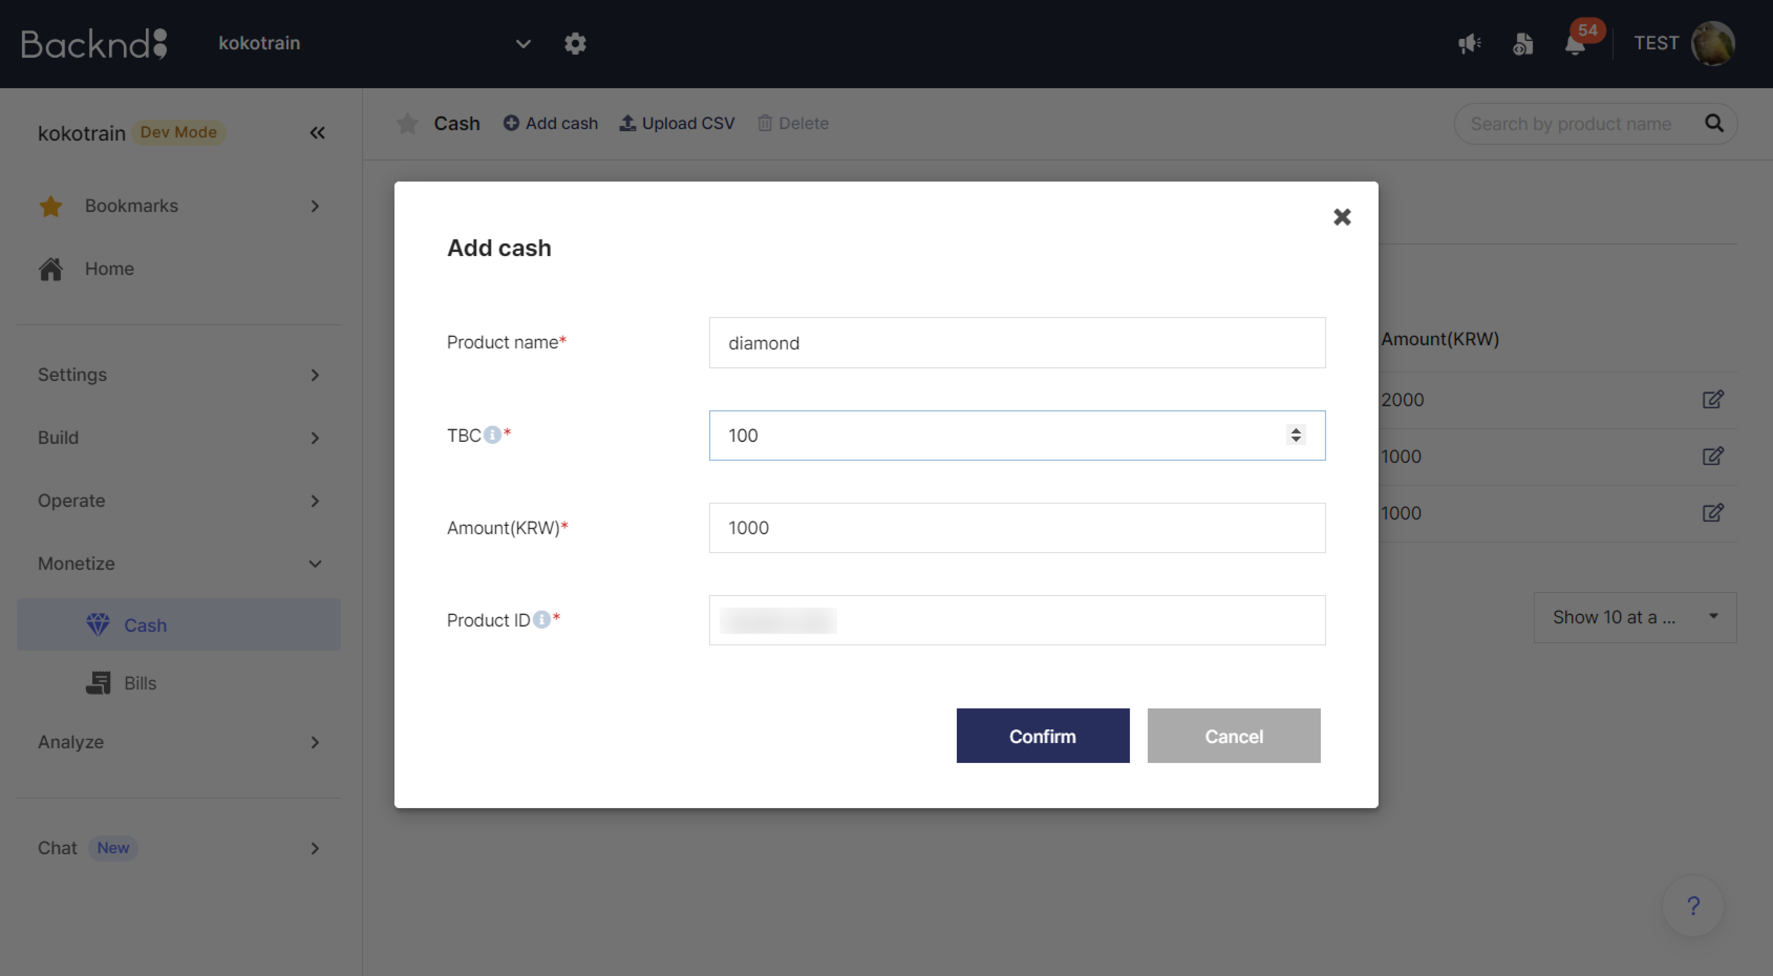
Task: Click Add cash toolbar button
Action: pyautogui.click(x=551, y=123)
